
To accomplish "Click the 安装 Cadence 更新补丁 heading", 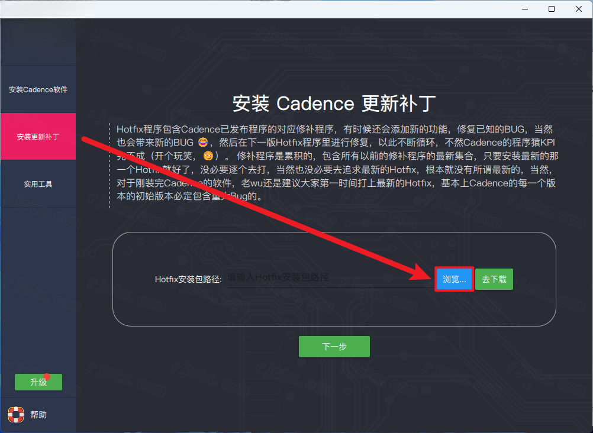I will (x=334, y=104).
